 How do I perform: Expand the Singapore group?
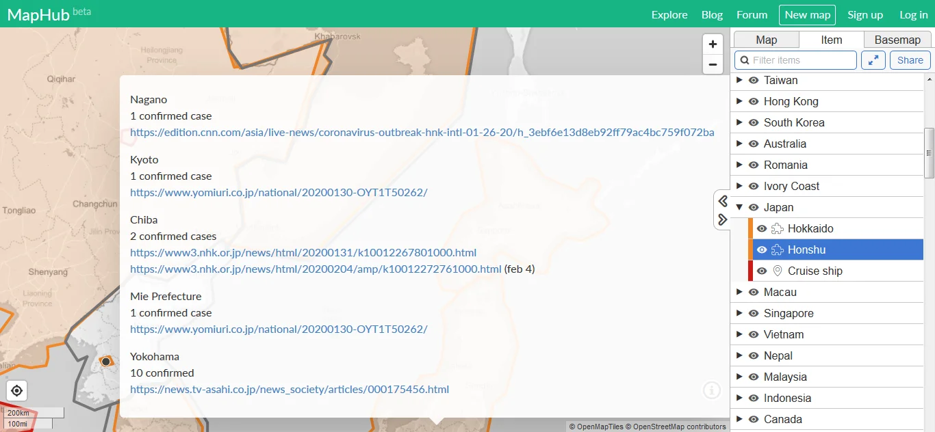coord(739,313)
